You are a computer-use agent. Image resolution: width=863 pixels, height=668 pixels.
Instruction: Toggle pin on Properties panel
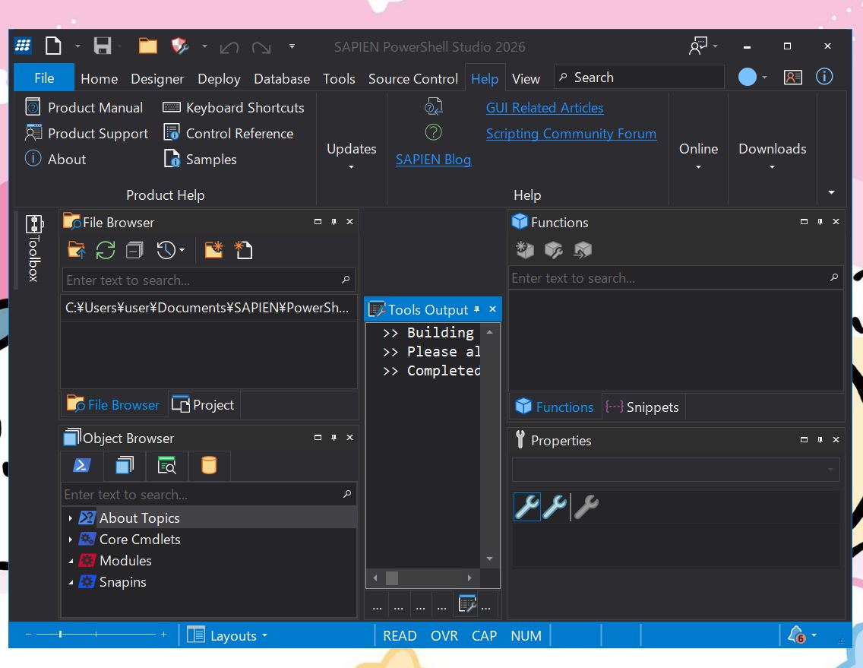[x=820, y=439]
